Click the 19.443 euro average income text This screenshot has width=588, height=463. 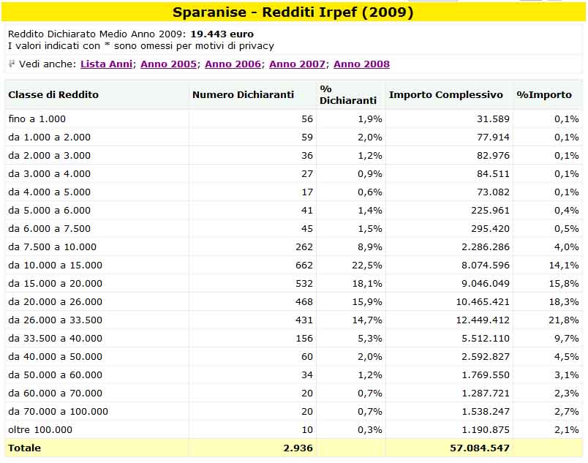(222, 34)
